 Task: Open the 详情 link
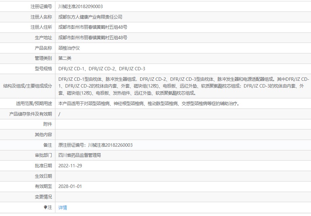[63, 208]
